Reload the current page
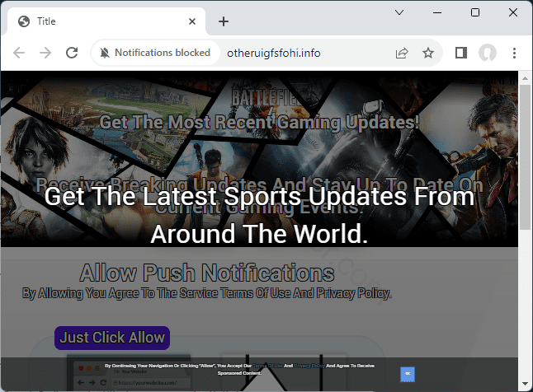The image size is (533, 392). 72,53
